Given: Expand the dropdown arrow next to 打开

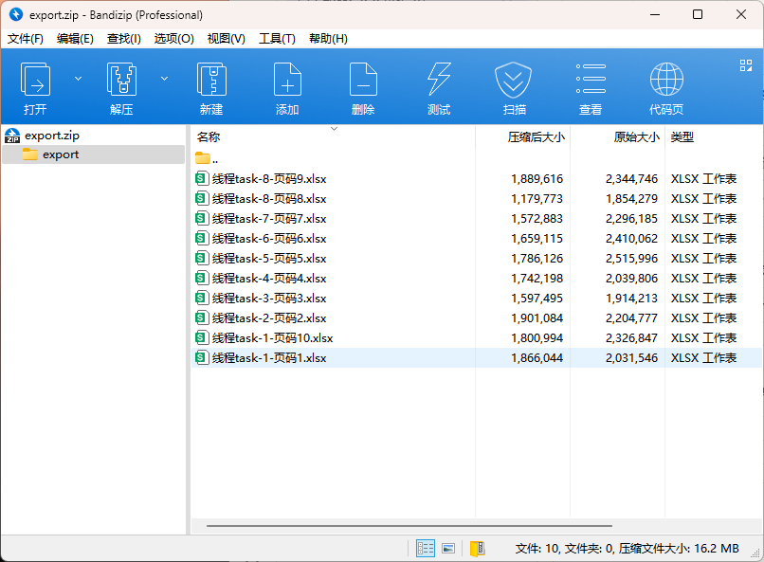Looking at the screenshot, I should pos(78,78).
